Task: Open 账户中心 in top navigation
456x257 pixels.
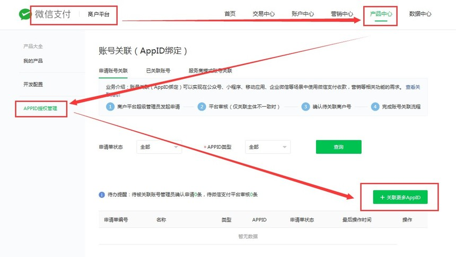Action: click(x=303, y=14)
